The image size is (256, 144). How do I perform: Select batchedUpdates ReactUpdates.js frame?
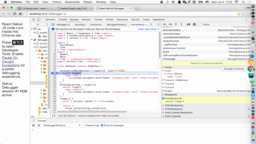pos(206,34)
